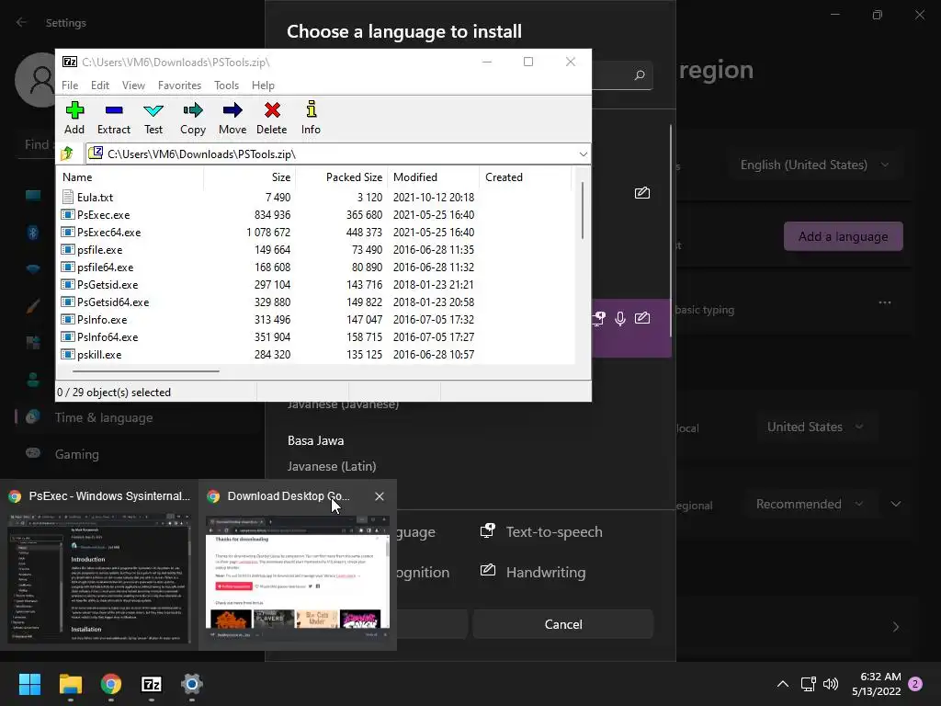Viewport: 941px width, 706px height.
Task: Sort by the Modified column header
Action: (x=434, y=177)
